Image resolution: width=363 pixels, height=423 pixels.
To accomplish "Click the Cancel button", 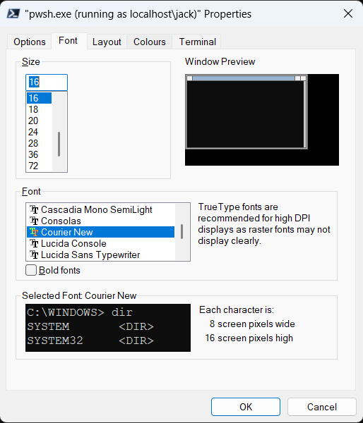I will tap(322, 407).
